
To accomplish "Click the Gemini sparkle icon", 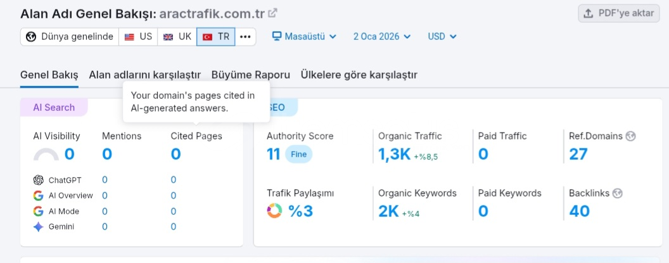I will click(39, 227).
